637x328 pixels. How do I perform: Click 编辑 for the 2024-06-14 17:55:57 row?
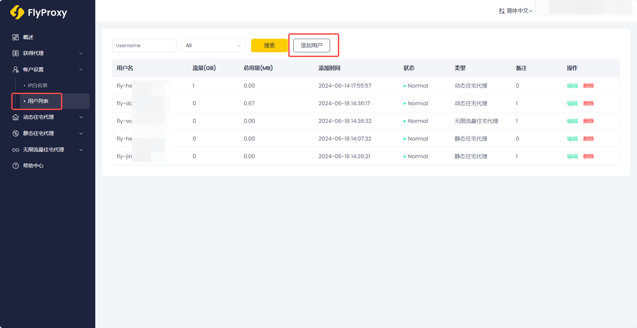(572, 86)
